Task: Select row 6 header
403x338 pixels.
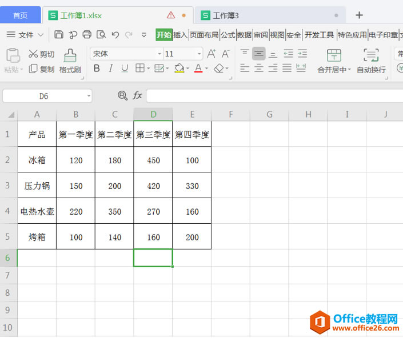Action: pos(7,258)
